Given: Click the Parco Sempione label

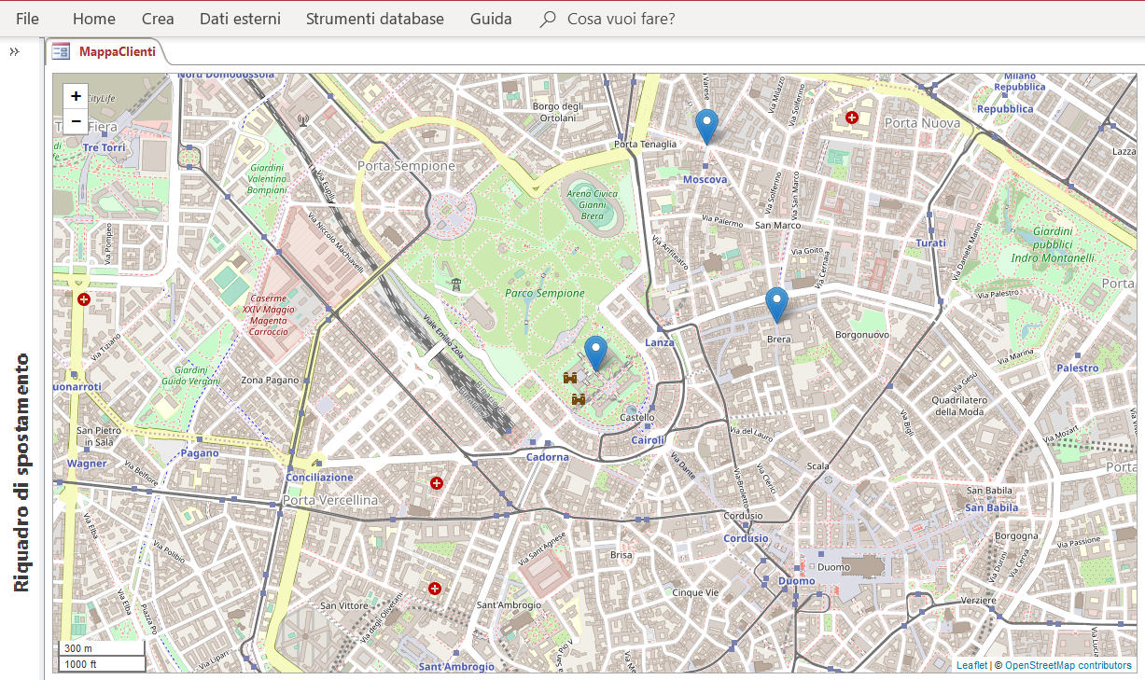Looking at the screenshot, I should 545,293.
